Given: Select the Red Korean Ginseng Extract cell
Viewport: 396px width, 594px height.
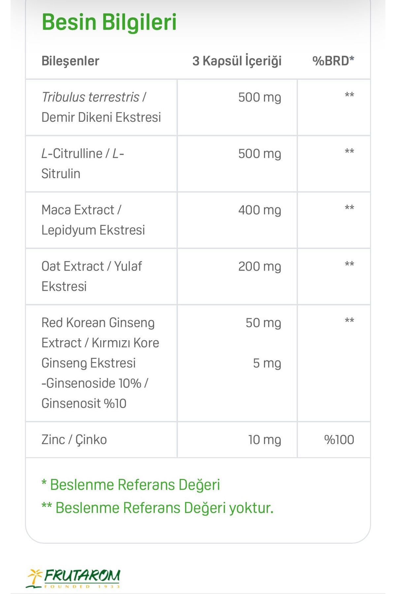Looking at the screenshot, I should point(101,363).
